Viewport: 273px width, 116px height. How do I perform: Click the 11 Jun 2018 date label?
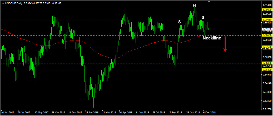142,112
